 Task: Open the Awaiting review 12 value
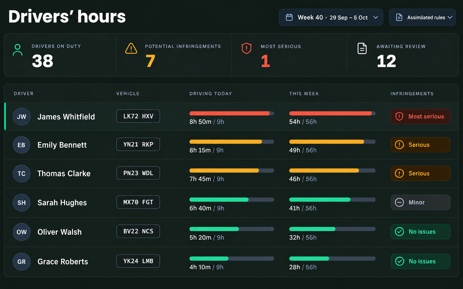(386, 61)
